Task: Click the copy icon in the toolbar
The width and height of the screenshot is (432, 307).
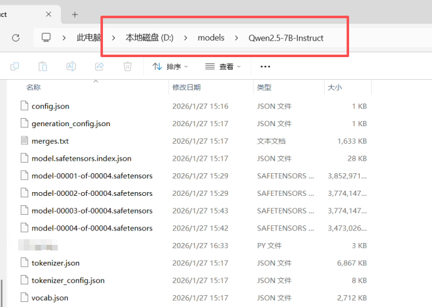Action: [x=14, y=67]
